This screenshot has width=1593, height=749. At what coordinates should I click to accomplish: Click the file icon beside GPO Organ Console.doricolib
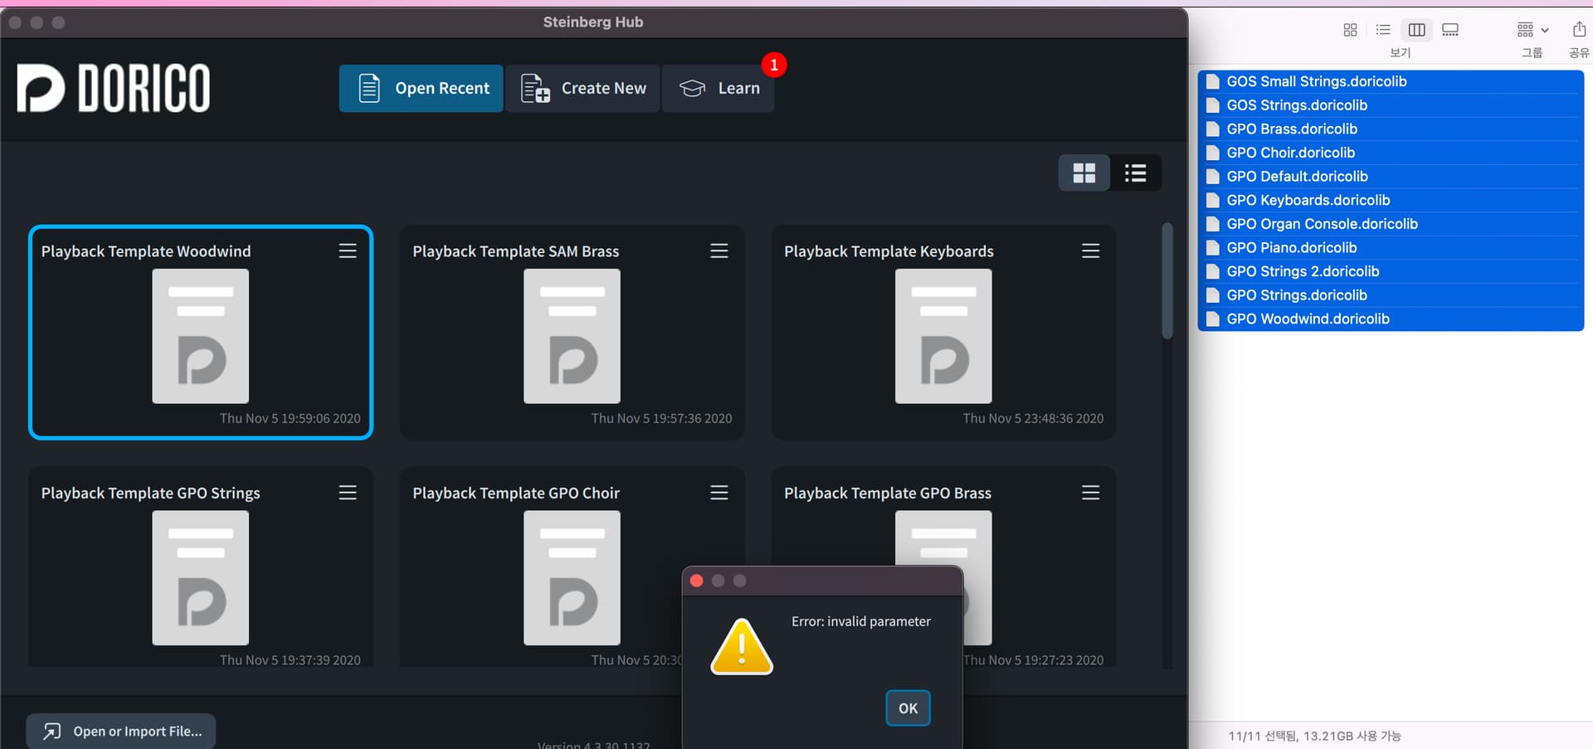click(1212, 224)
